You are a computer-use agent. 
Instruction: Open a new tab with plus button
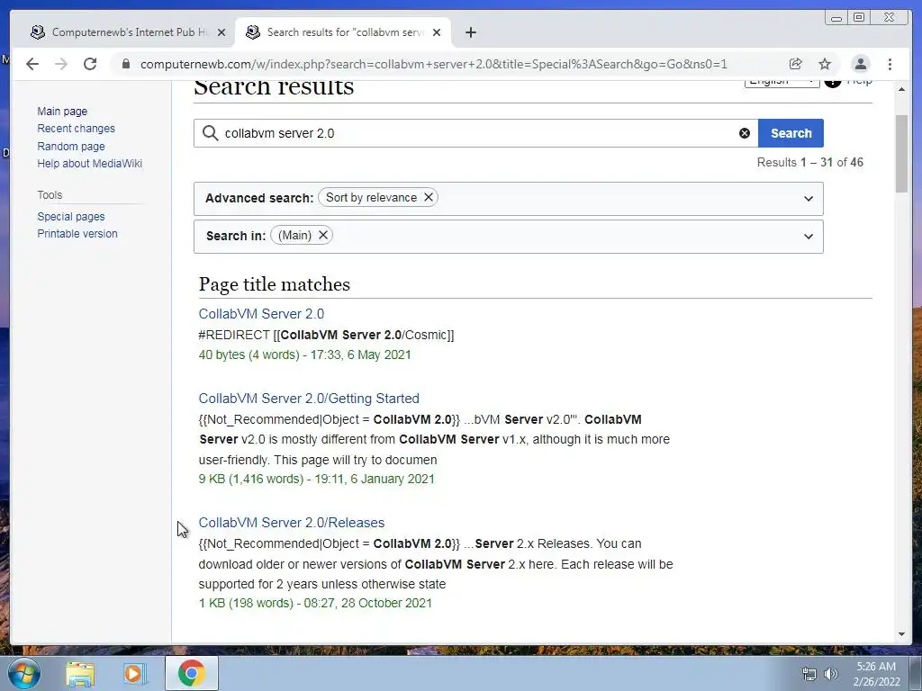470,32
